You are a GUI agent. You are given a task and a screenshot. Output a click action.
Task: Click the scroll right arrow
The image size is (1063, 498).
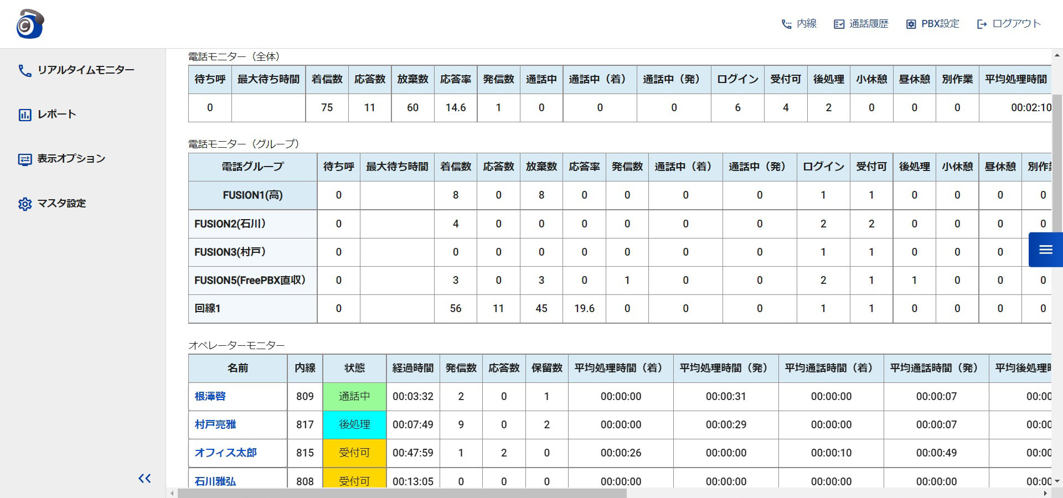[1046, 493]
